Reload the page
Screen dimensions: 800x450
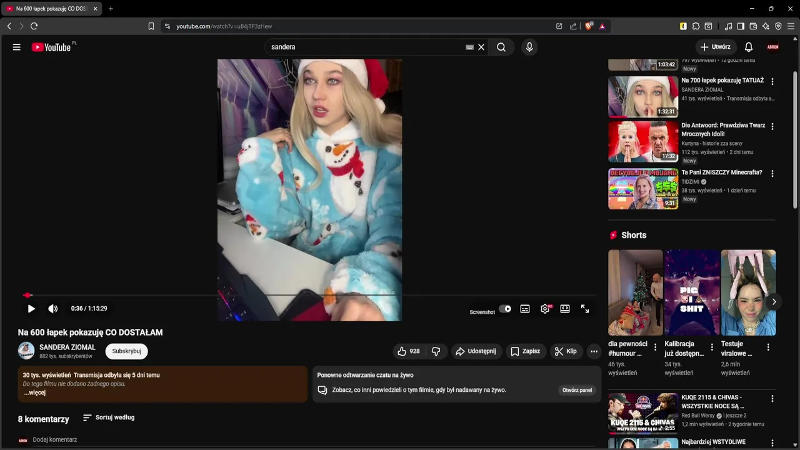[34, 26]
